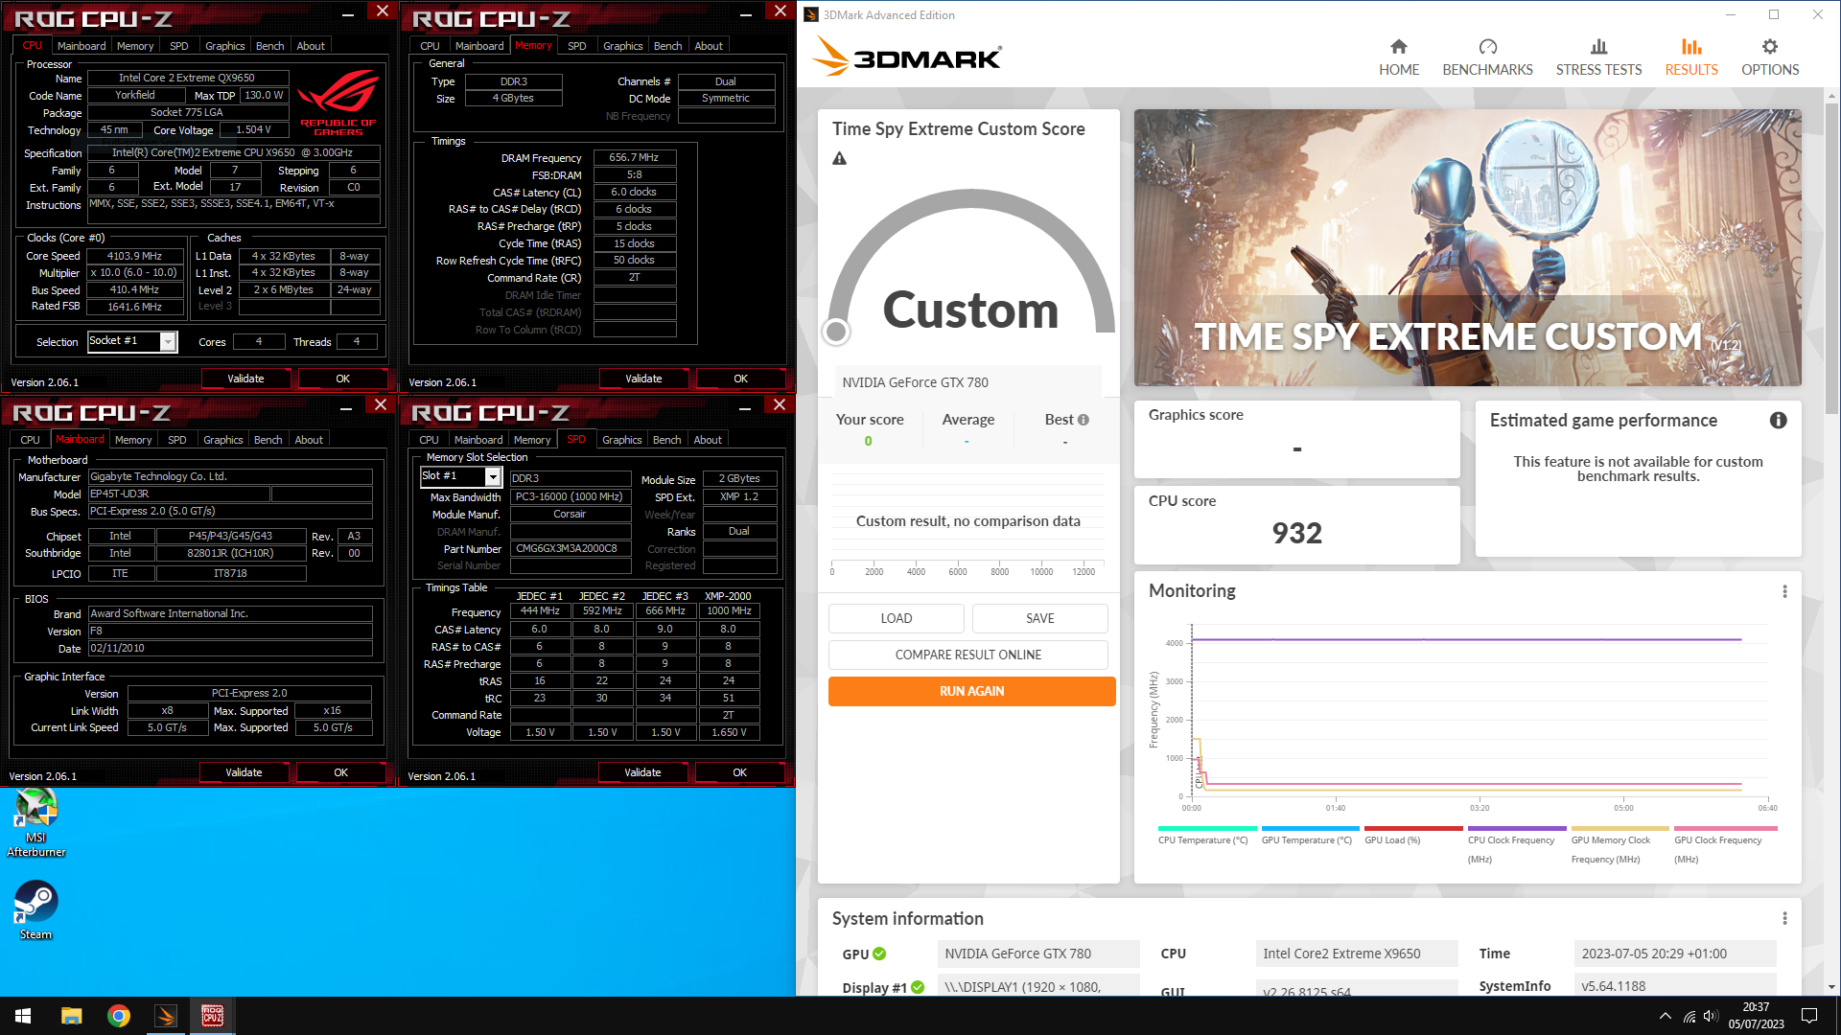Toggle the CPU Clock Frequency legend swatch
This screenshot has width=1841, height=1035.
(x=1517, y=828)
